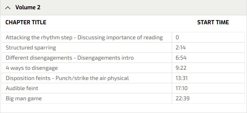Jump to start time 0
Viewport: 247px width, 113px height.
point(177,37)
